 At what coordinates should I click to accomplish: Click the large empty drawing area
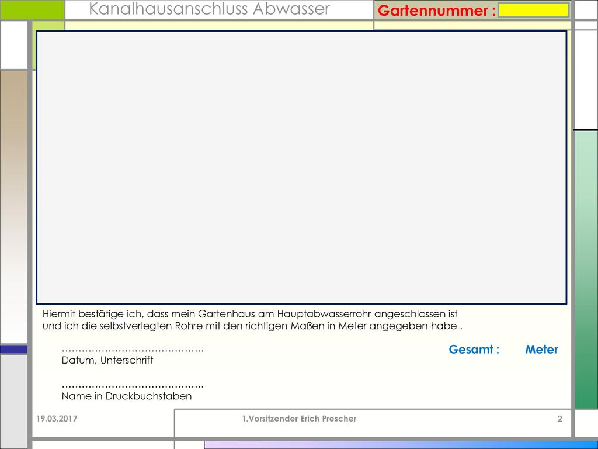301,168
